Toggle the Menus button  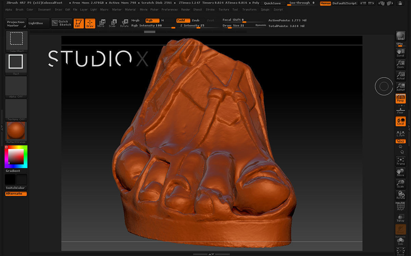click(325, 3)
